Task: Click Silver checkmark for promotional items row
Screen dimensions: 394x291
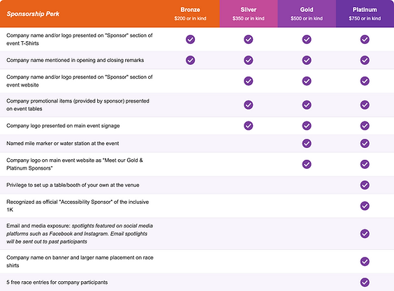Action: pyautogui.click(x=248, y=105)
